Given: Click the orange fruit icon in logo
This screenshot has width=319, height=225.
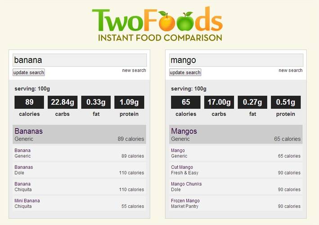Looking at the screenshot, I should [x=166, y=21].
